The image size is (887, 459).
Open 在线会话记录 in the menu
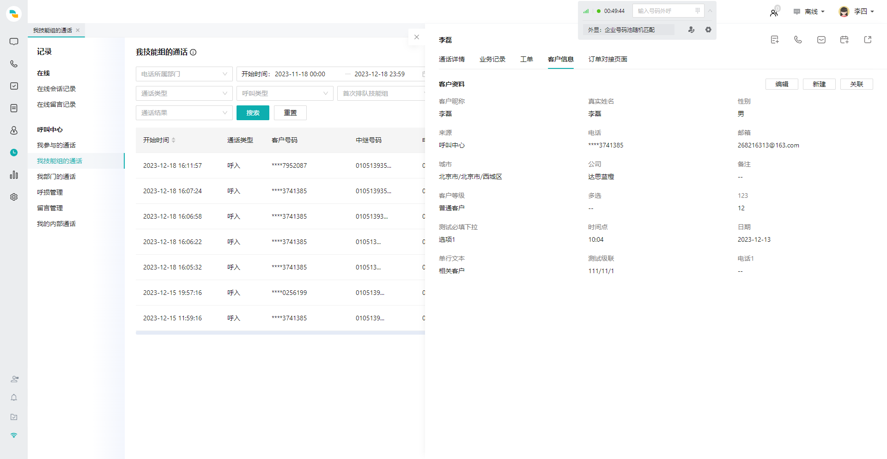pos(56,89)
